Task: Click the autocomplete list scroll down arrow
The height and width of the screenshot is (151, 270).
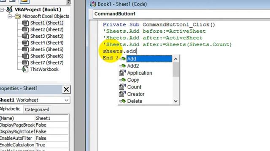Action: 175,101
